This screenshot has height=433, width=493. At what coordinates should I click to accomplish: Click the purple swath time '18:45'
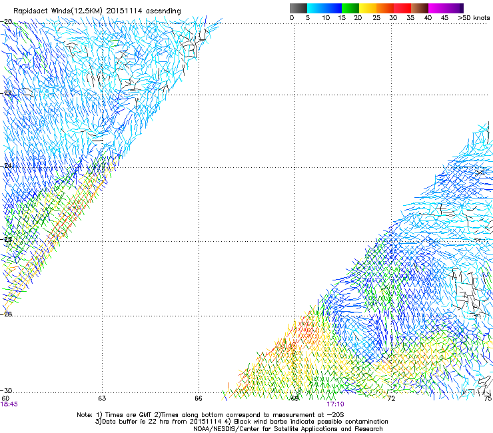pos(9,404)
